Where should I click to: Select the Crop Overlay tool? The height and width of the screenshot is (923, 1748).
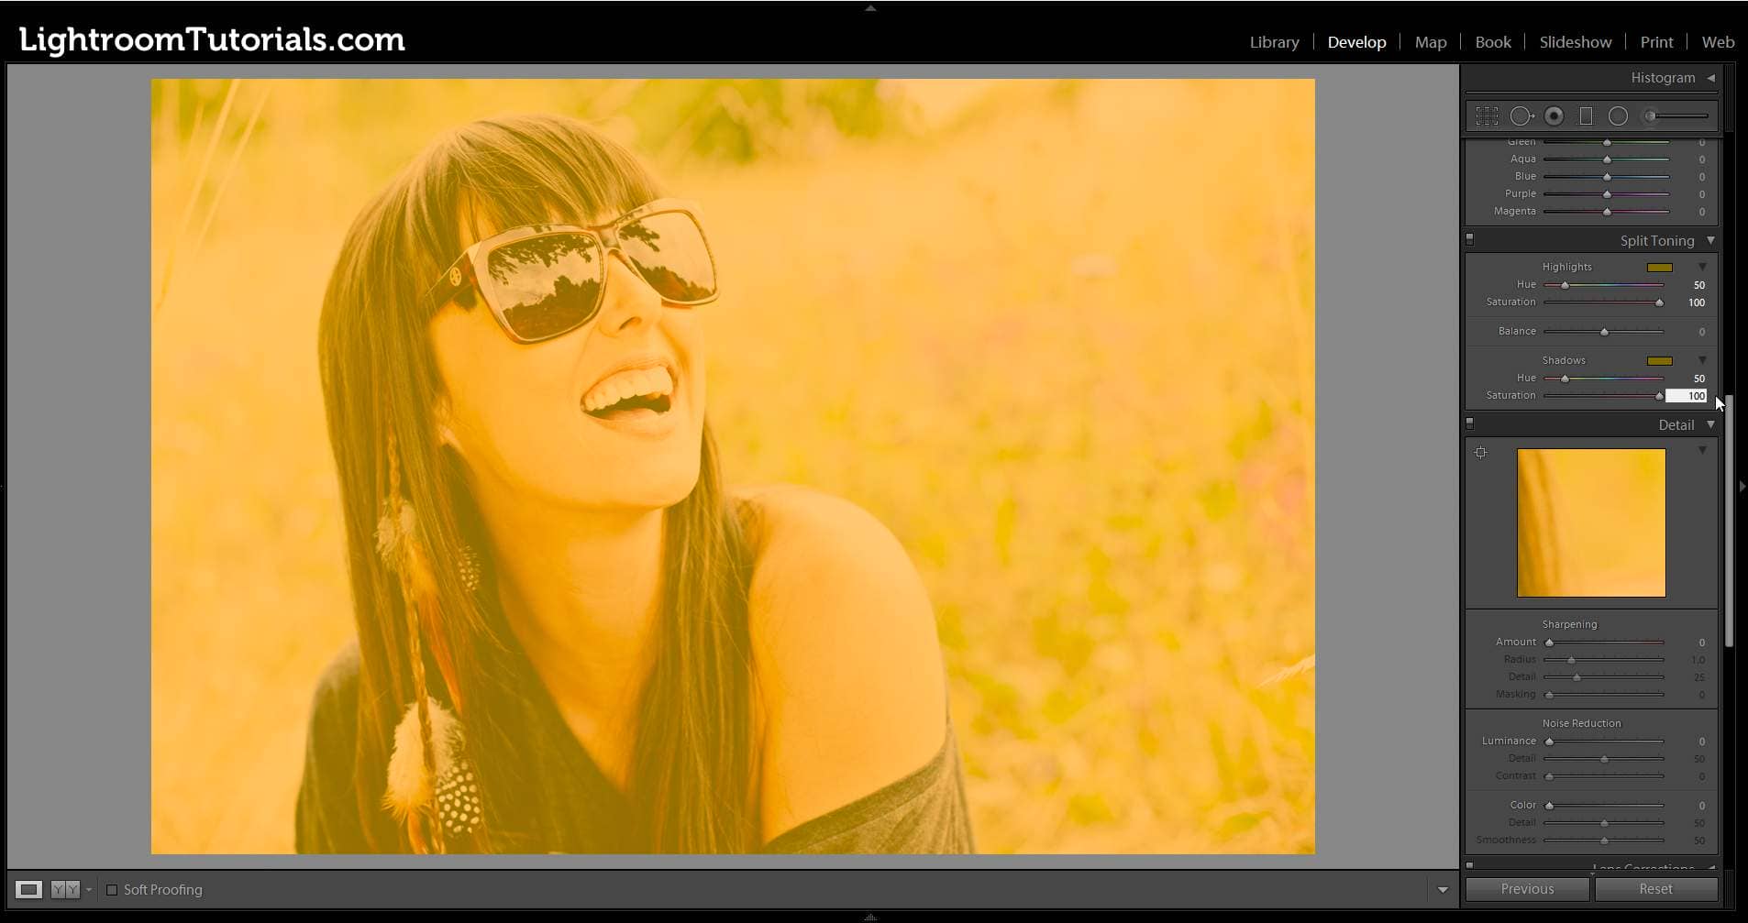point(1487,116)
